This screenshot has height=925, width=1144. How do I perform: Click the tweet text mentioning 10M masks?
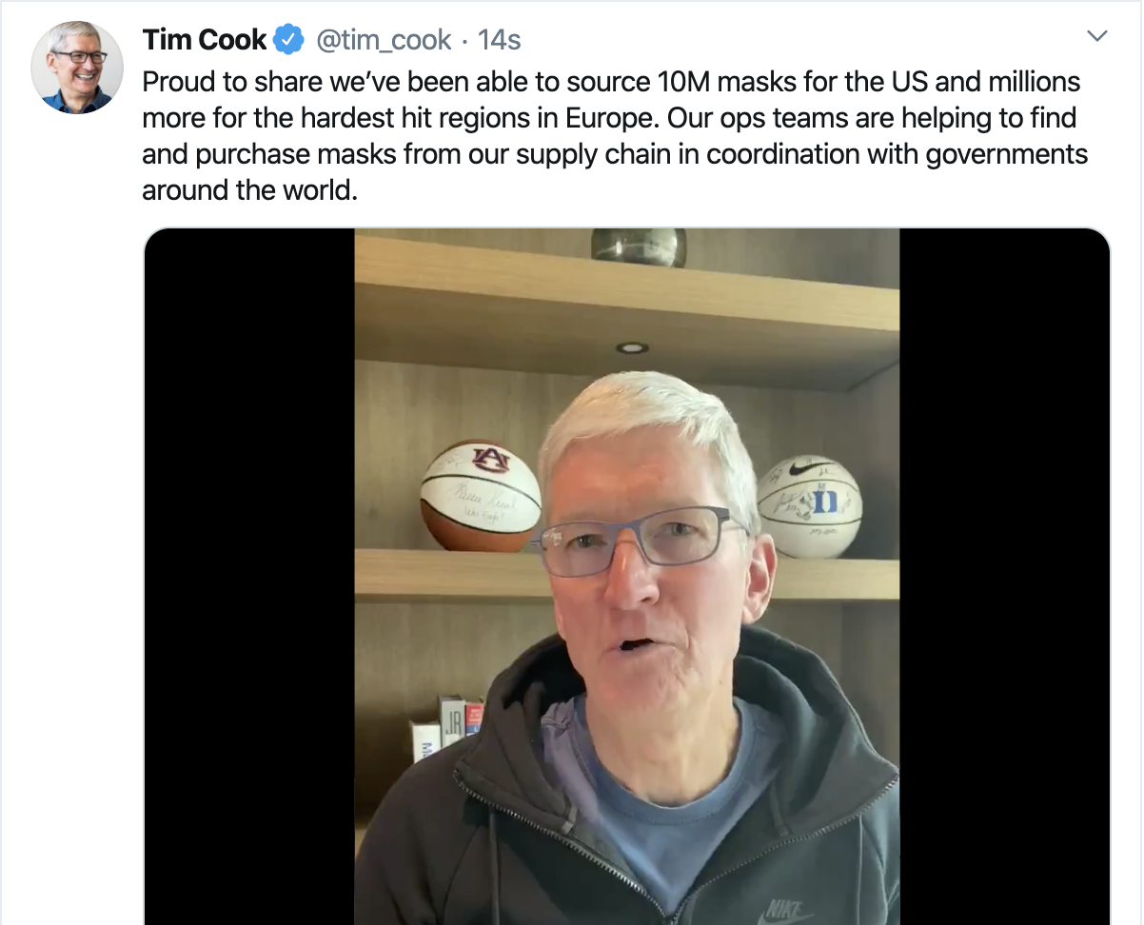point(615,136)
